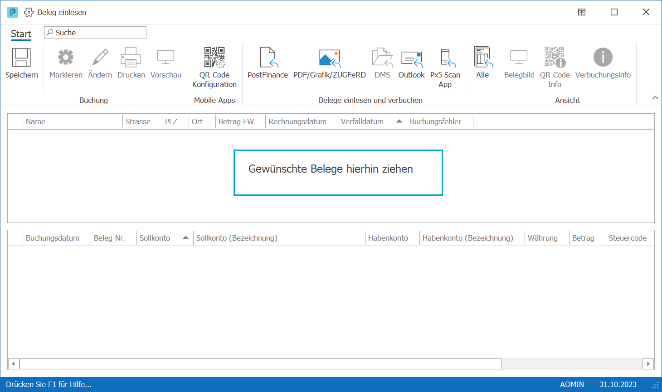662x392 pixels.
Task: Click the Alle import icon
Action: tap(483, 58)
